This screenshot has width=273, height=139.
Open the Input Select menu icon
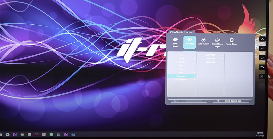(x=175, y=40)
